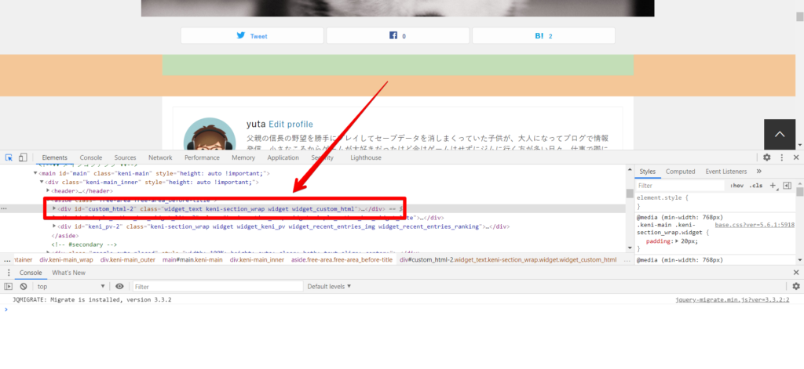Activate the inspect element picker tool
Image resolution: width=804 pixels, height=369 pixels.
pyautogui.click(x=7, y=157)
